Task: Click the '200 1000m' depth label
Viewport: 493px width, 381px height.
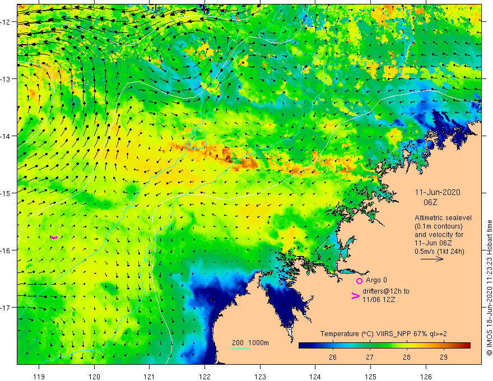Action: point(250,343)
